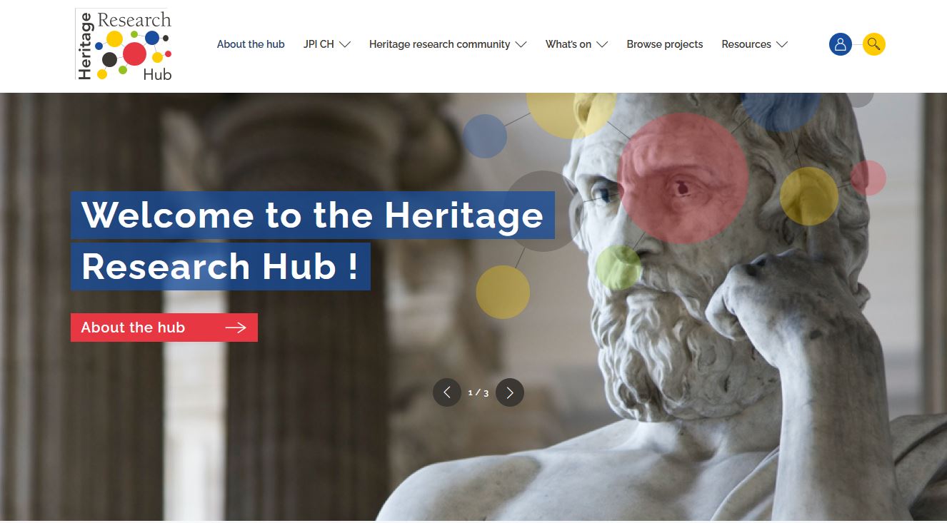The height and width of the screenshot is (523, 947).
Task: Select Browse projects menu item
Action: [665, 44]
